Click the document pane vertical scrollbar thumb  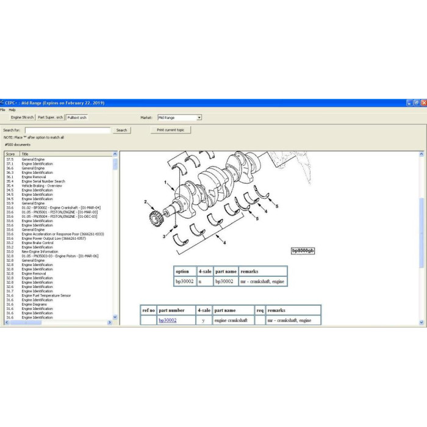pos(422,233)
